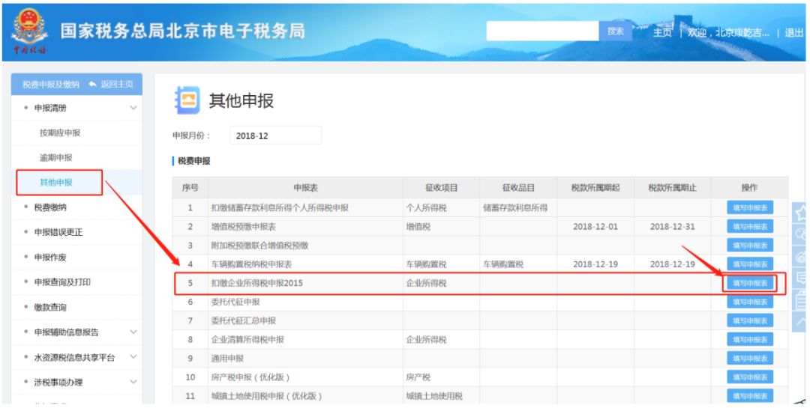
Task: Open the message chat bubble sidebar icon
Action: tap(801, 278)
